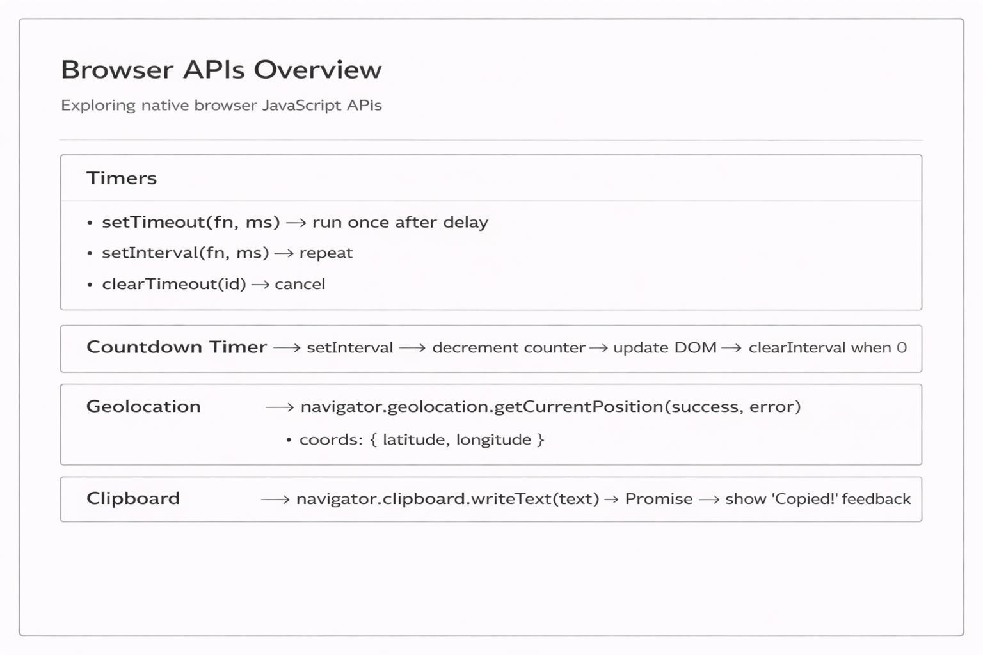Click the word 'repeat' in Timers list
The height and width of the screenshot is (655, 983).
[x=326, y=253]
